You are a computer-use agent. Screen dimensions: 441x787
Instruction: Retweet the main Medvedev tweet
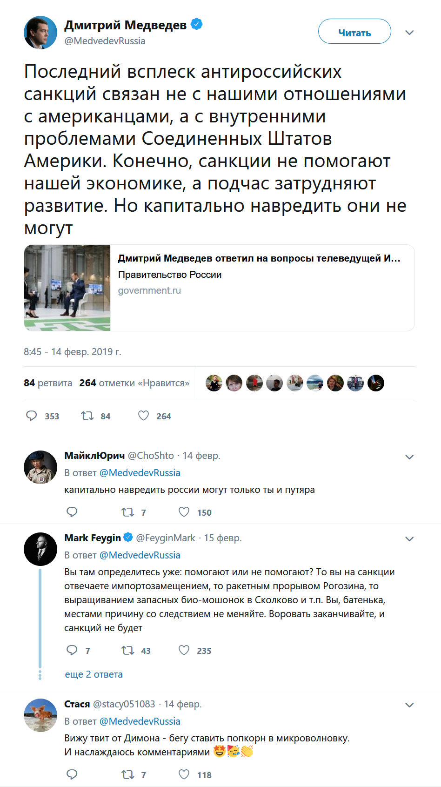(87, 416)
